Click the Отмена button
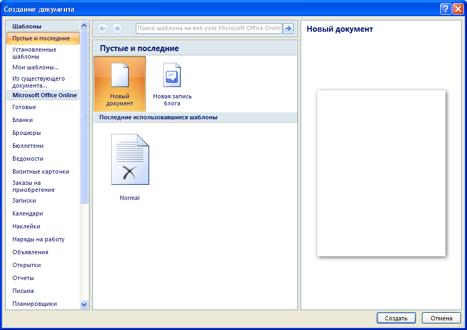This screenshot has height=330, width=467. coord(441,318)
